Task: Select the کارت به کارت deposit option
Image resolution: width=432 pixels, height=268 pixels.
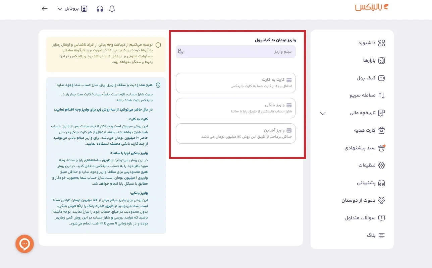Action: [236, 83]
